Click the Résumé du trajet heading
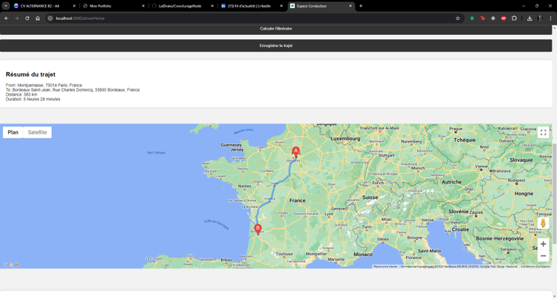The image size is (557, 299). tap(31, 75)
